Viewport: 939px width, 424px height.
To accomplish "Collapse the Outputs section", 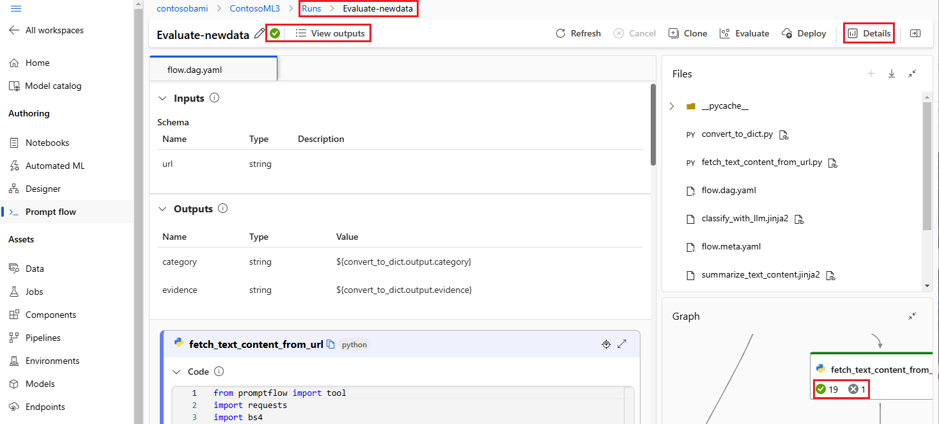I will pos(162,209).
